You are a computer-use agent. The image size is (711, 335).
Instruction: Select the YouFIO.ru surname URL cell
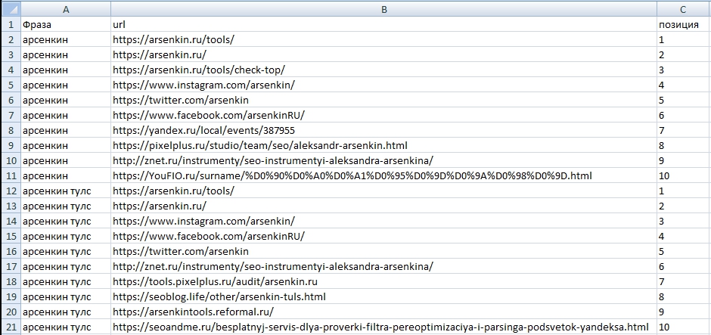click(x=383, y=175)
